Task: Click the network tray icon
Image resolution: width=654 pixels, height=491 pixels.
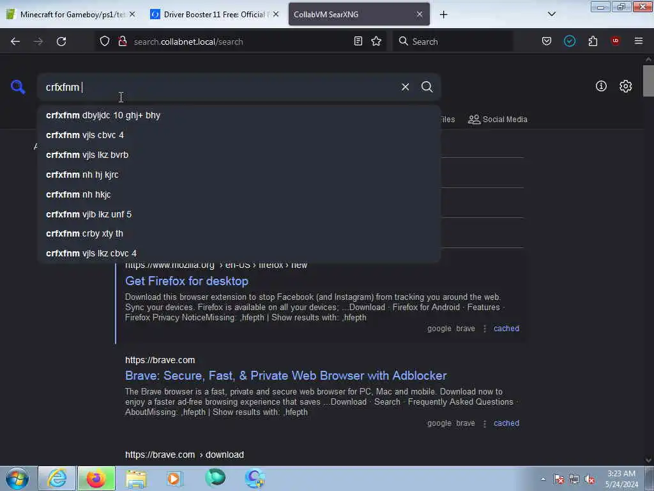Action: coord(574,479)
